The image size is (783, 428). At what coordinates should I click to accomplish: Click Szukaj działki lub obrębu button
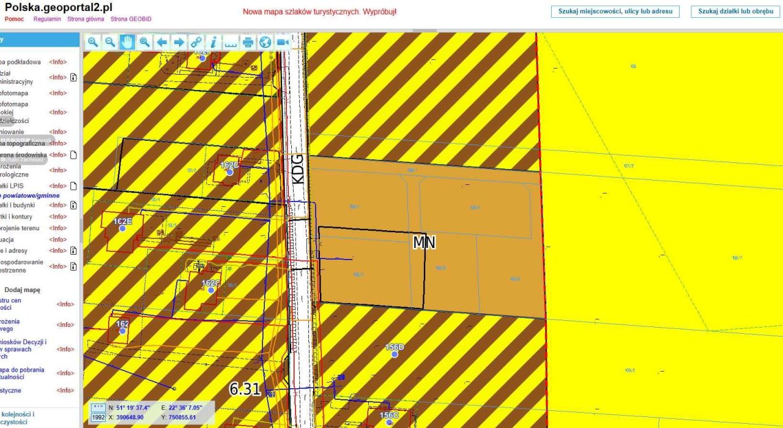coord(736,12)
